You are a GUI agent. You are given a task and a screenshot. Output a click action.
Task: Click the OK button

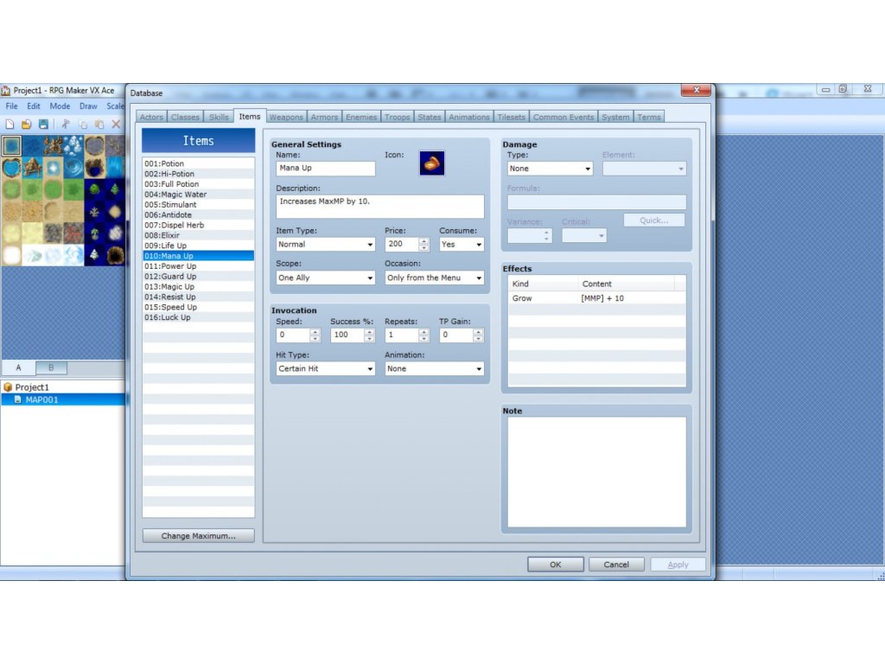pos(556,565)
